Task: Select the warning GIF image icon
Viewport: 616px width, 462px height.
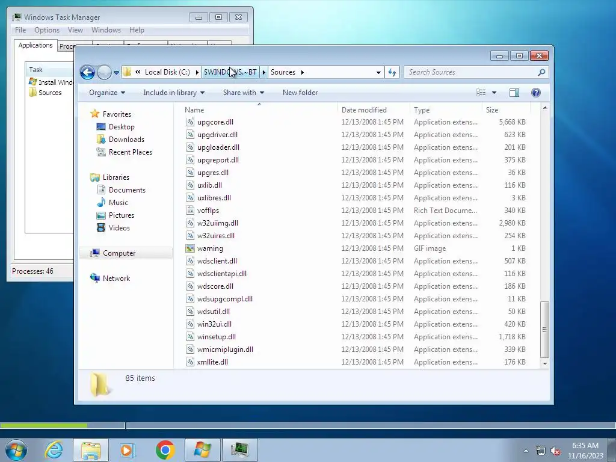Action: coord(191,248)
